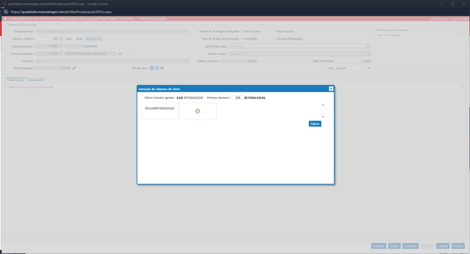Click the eye icon beside Nº de série
The height and width of the screenshot is (254, 470).
162,68
